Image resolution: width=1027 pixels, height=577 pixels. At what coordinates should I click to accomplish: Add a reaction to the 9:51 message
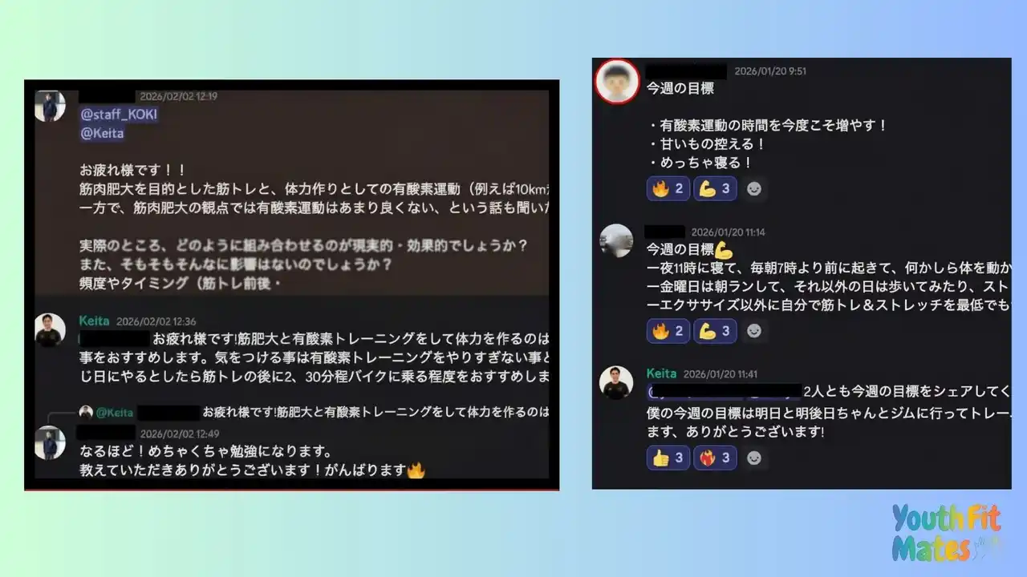point(754,190)
